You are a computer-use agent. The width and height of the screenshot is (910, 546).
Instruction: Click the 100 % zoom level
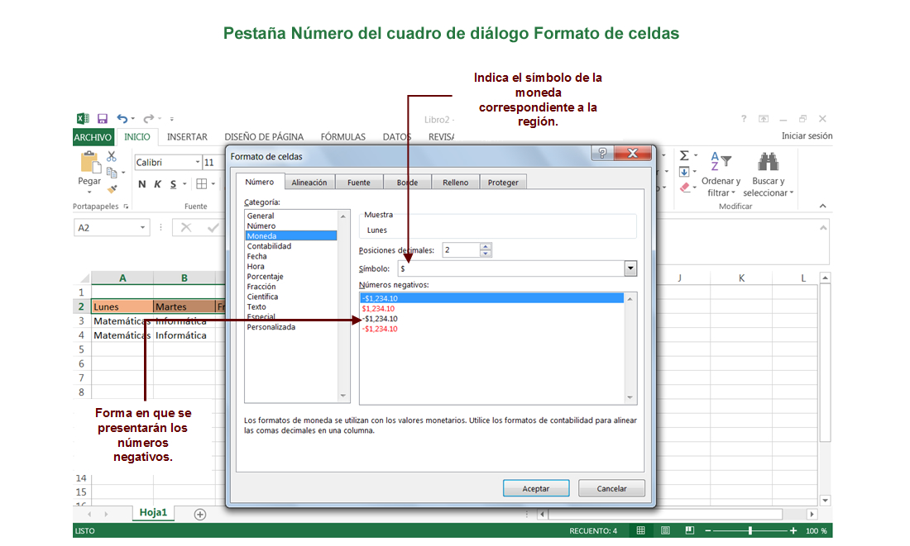click(x=817, y=530)
